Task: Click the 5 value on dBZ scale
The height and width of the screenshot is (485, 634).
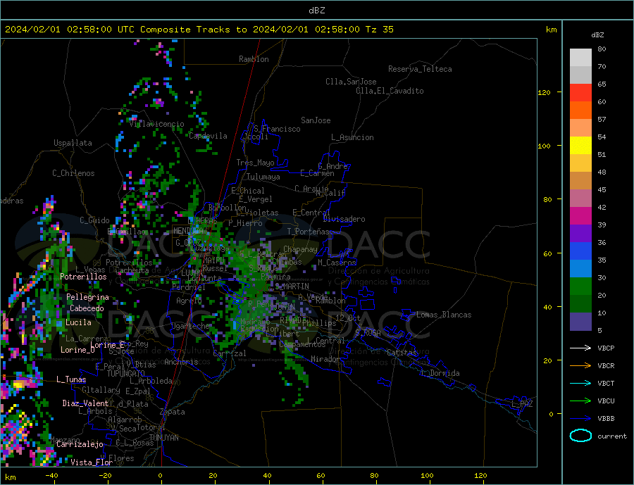Action: tap(600, 330)
